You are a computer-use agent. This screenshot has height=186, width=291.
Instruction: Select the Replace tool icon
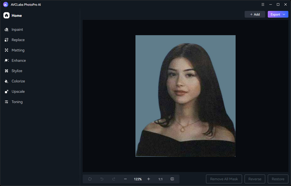[x=7, y=40]
